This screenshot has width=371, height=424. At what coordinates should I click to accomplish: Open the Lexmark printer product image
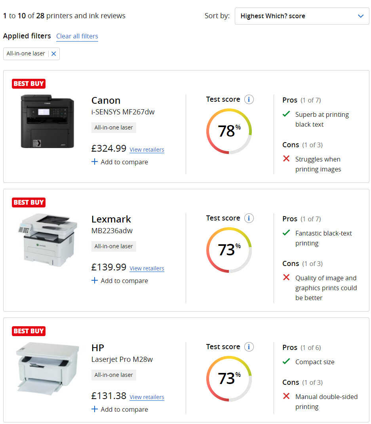coord(47,240)
